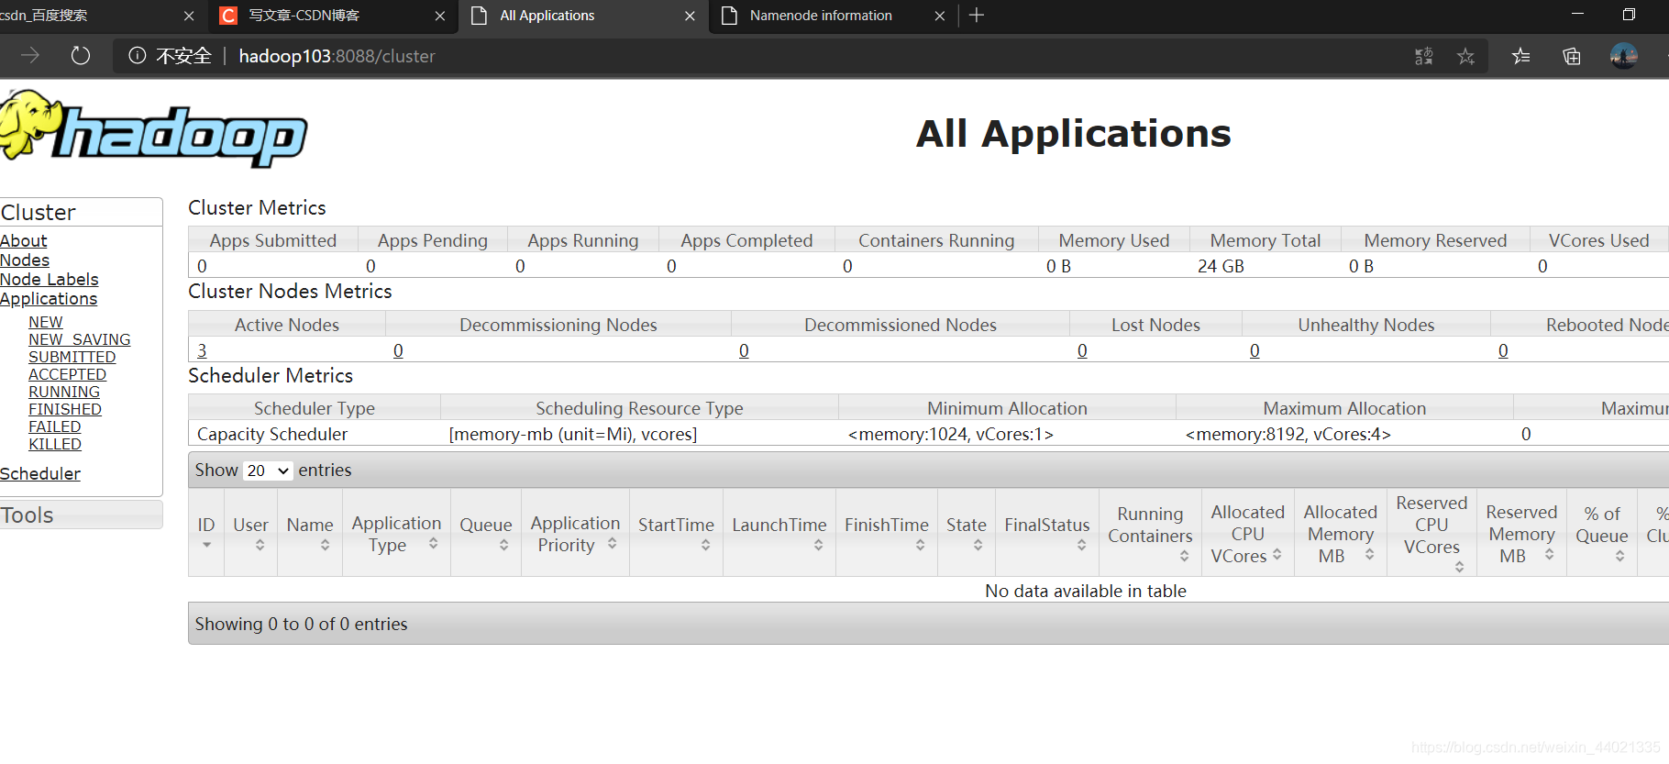1669x764 pixels.
Task: Open the About link
Action: coord(23,240)
